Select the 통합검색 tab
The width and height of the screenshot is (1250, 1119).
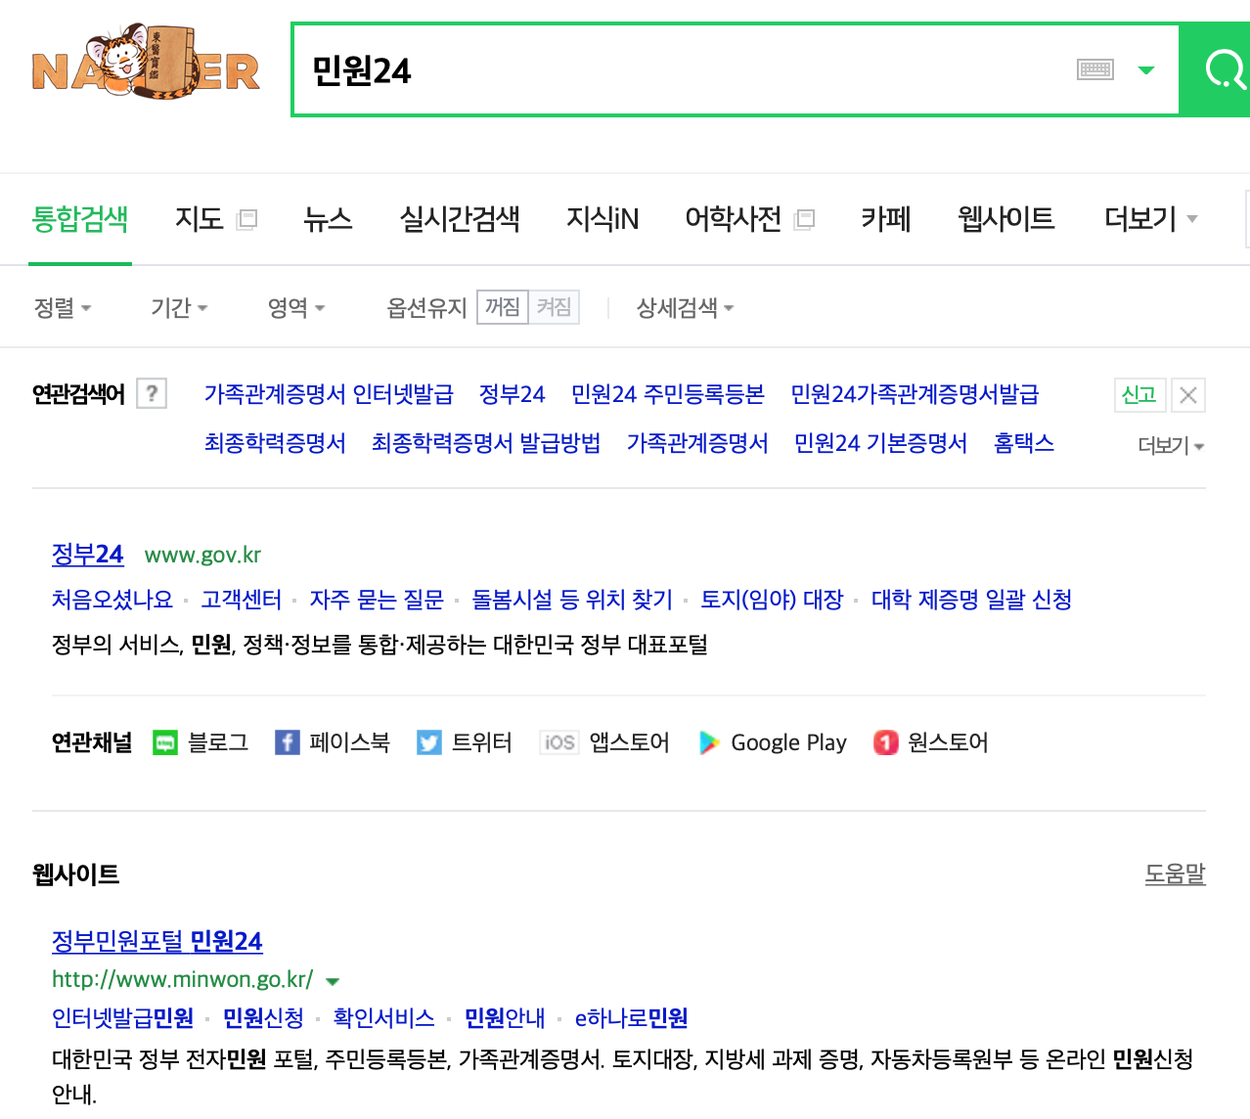(80, 219)
